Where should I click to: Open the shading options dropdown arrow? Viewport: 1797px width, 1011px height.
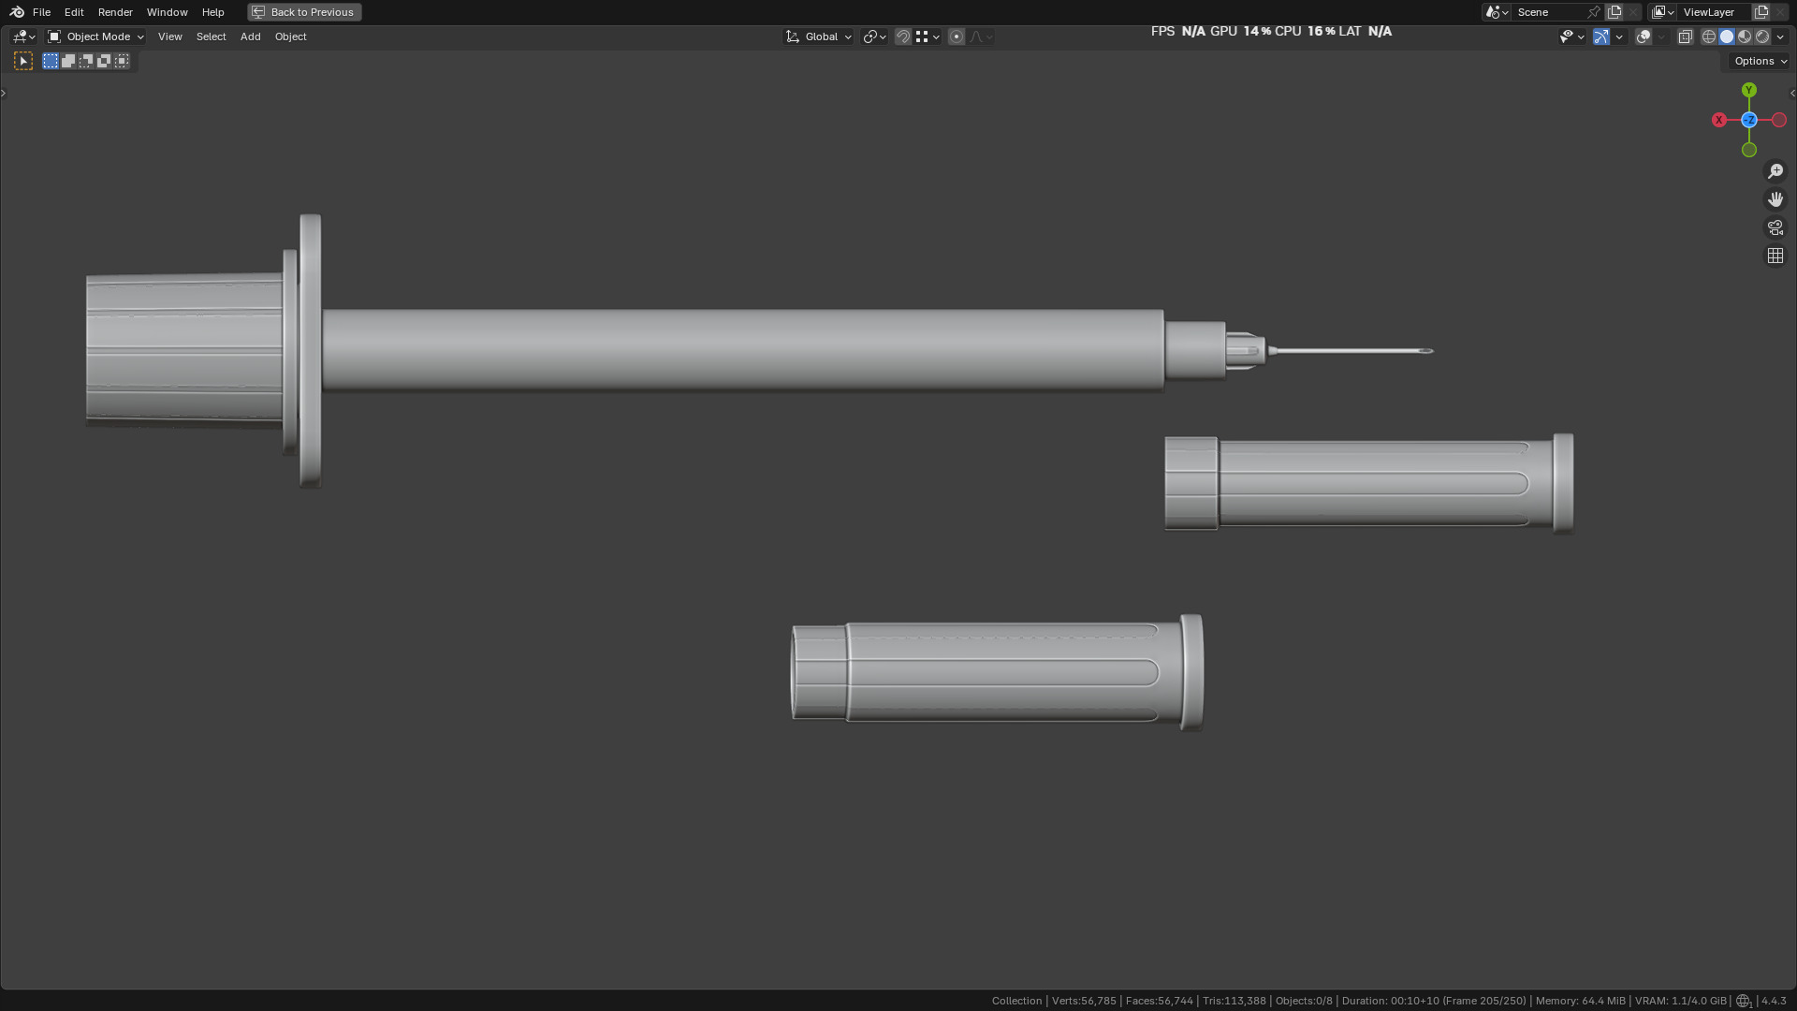pos(1780,37)
